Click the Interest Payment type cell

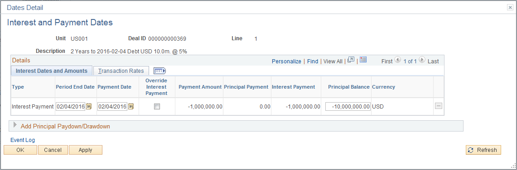(x=32, y=107)
